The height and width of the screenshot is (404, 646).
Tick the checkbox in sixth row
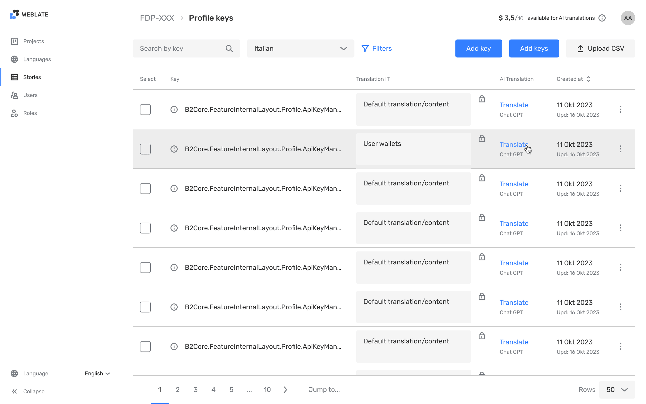[x=145, y=307]
